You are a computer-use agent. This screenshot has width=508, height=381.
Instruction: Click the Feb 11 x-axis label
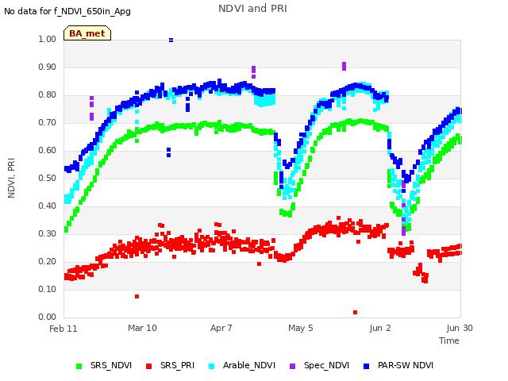pos(63,329)
